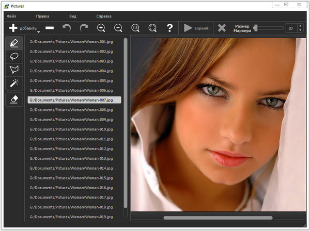
Task: Remove image with the minus icon
Action: (x=50, y=28)
